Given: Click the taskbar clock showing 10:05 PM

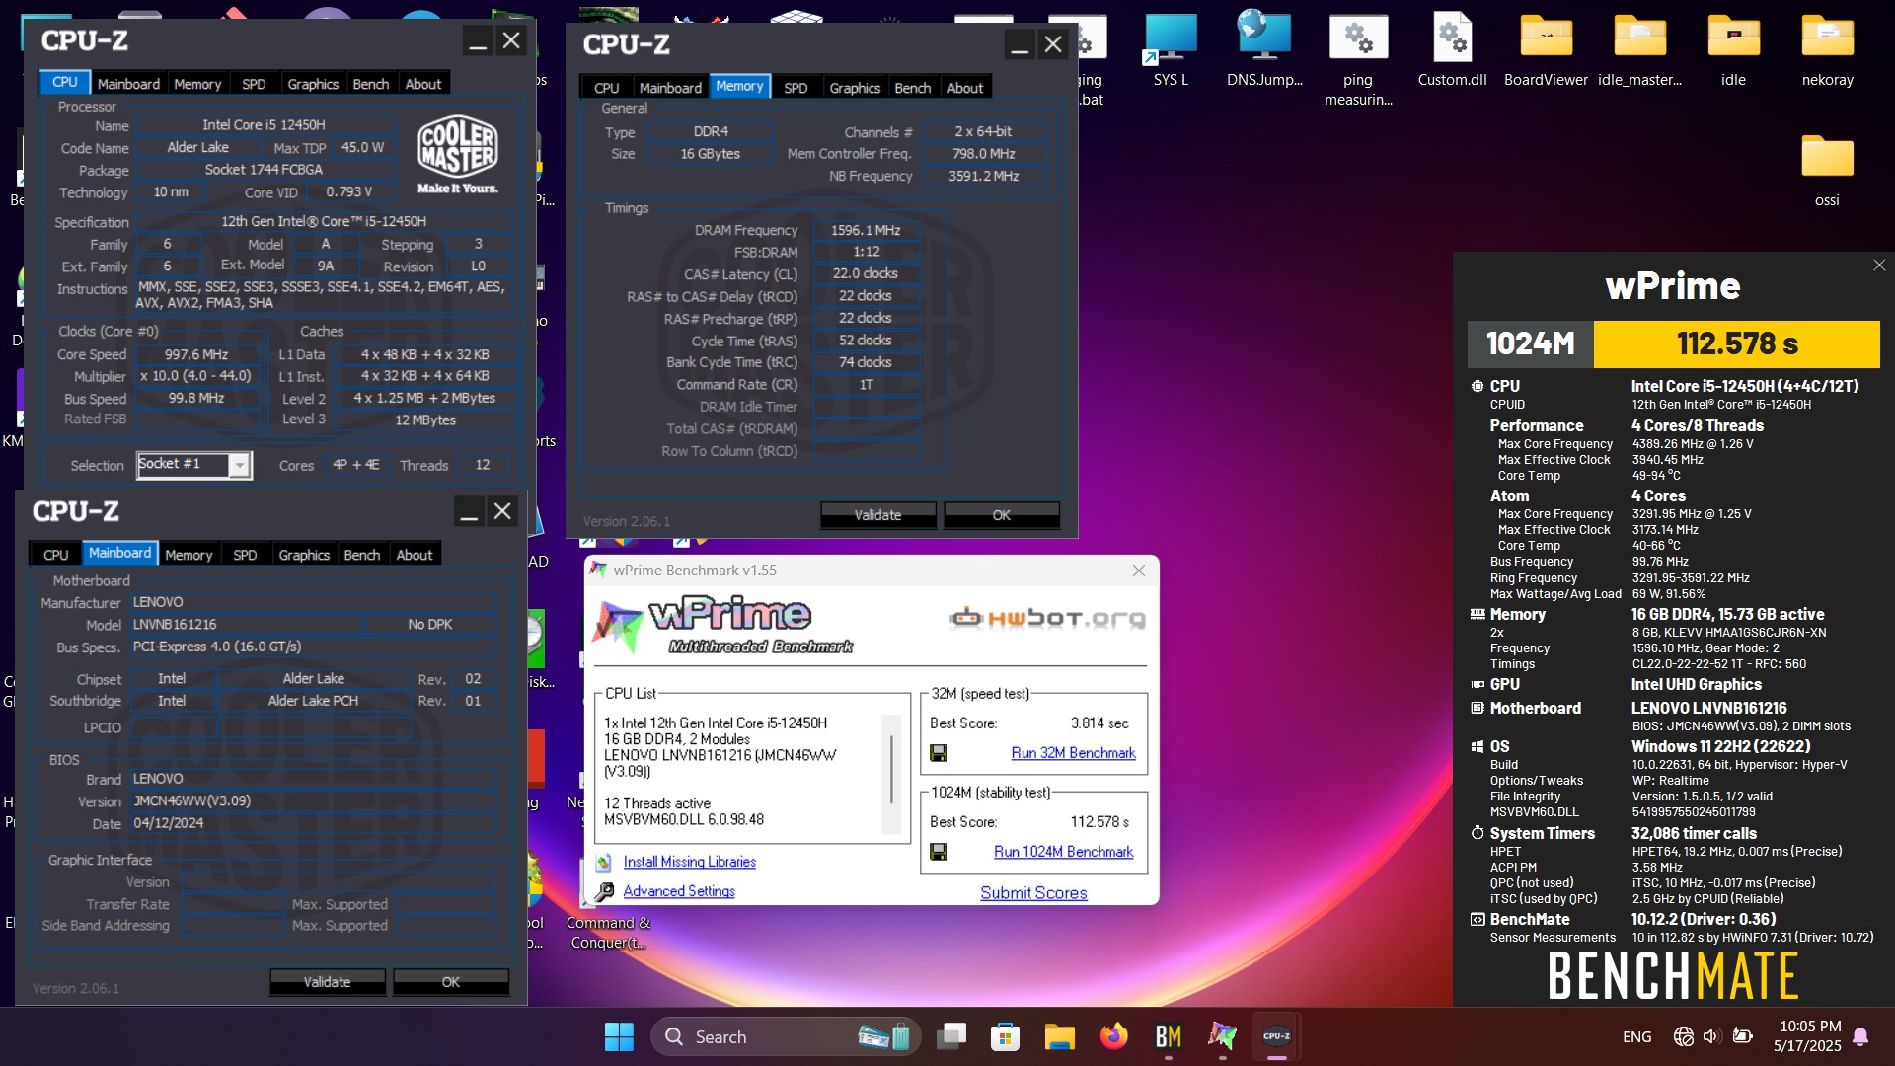Looking at the screenshot, I should pos(1809,1036).
